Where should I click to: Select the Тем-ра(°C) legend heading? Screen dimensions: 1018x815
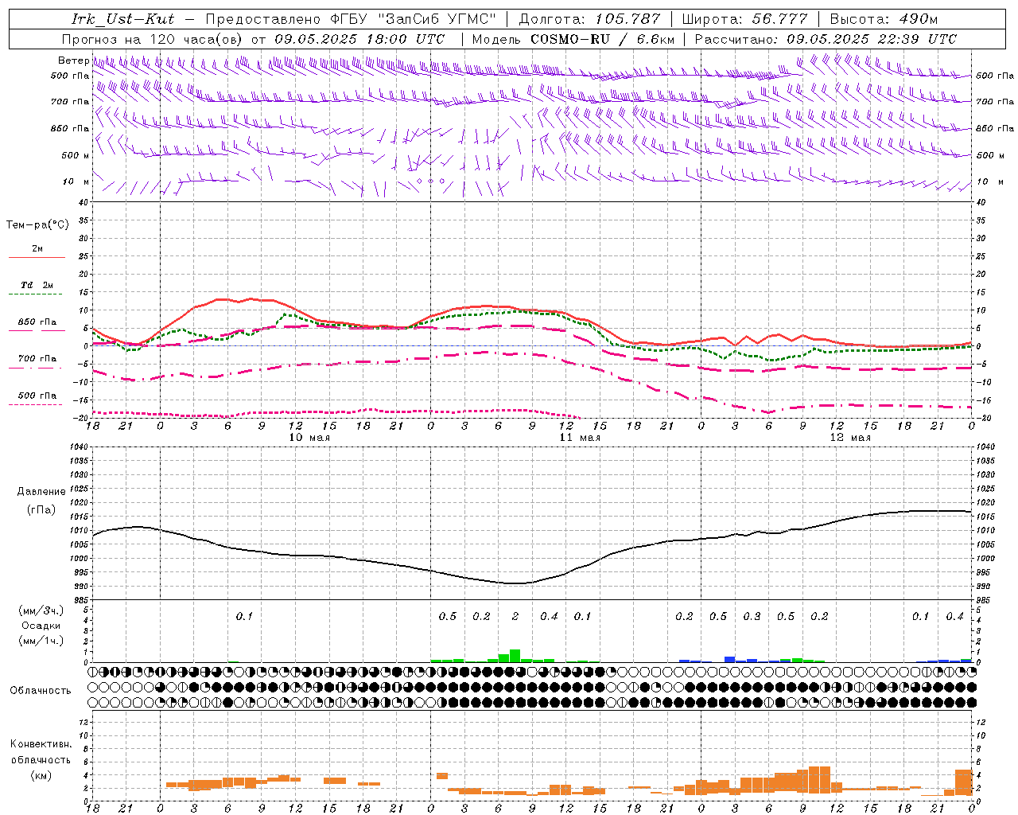coord(37,225)
